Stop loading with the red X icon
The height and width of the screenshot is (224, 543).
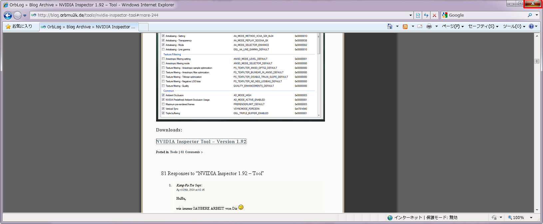point(434,15)
